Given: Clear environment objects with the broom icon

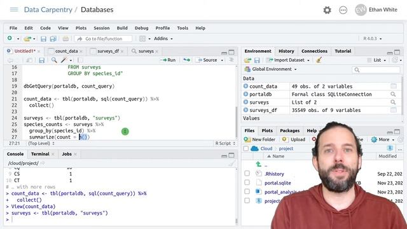Looking at the screenshot, I should pos(319,60).
